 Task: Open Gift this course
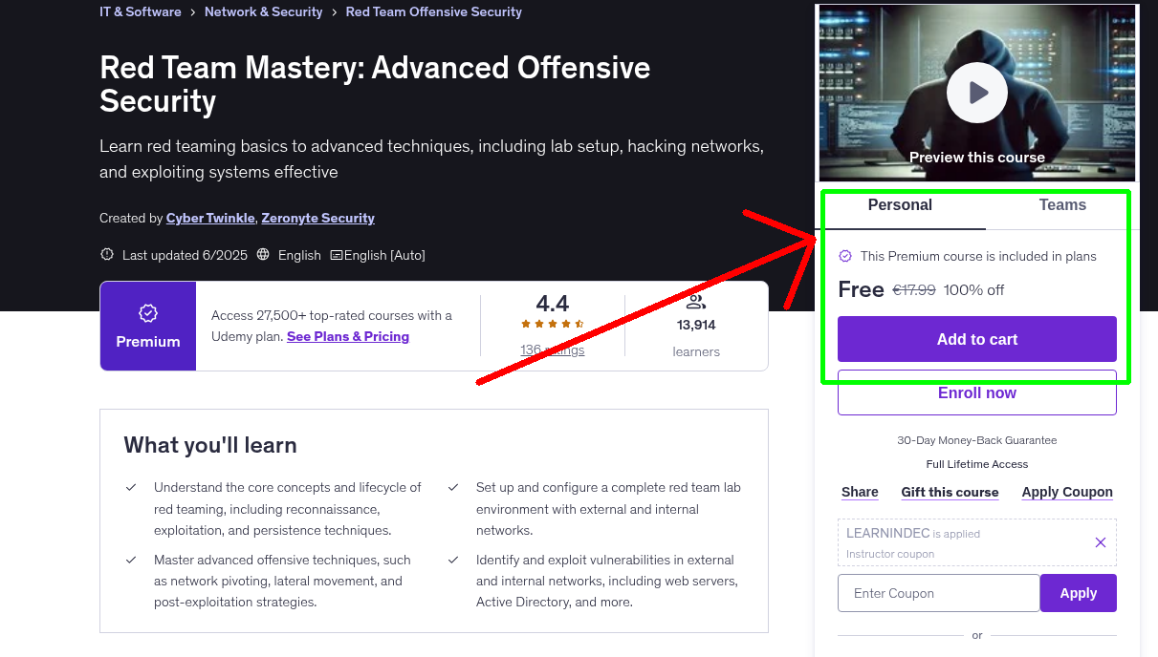[x=949, y=492]
